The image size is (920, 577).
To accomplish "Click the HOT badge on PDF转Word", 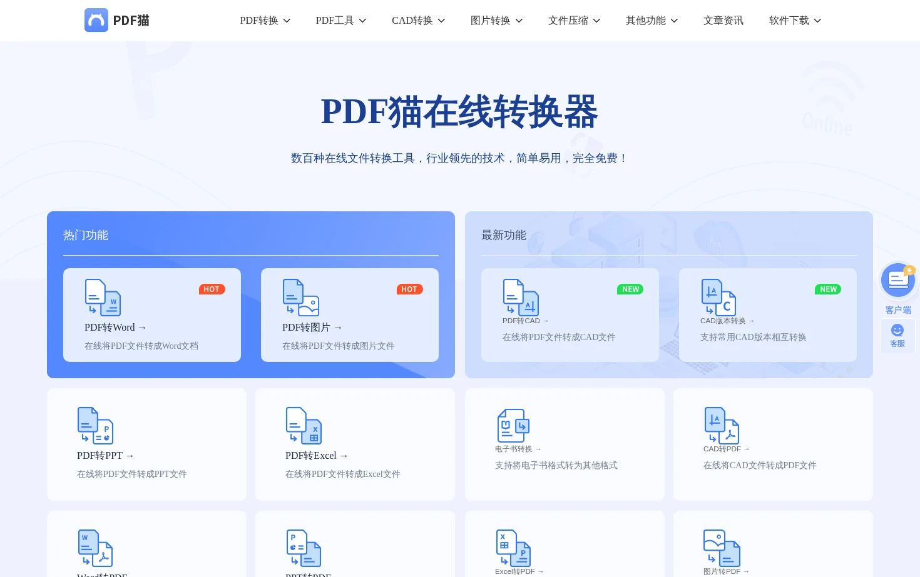I will tap(212, 289).
